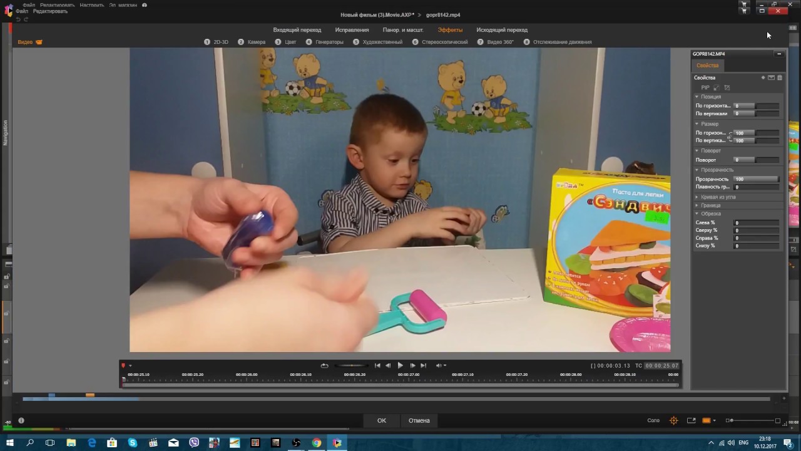Toggle the size aspect lock link icon

tap(730, 137)
